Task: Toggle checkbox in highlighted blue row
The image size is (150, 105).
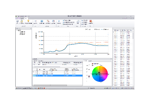Action: (x=37, y=75)
